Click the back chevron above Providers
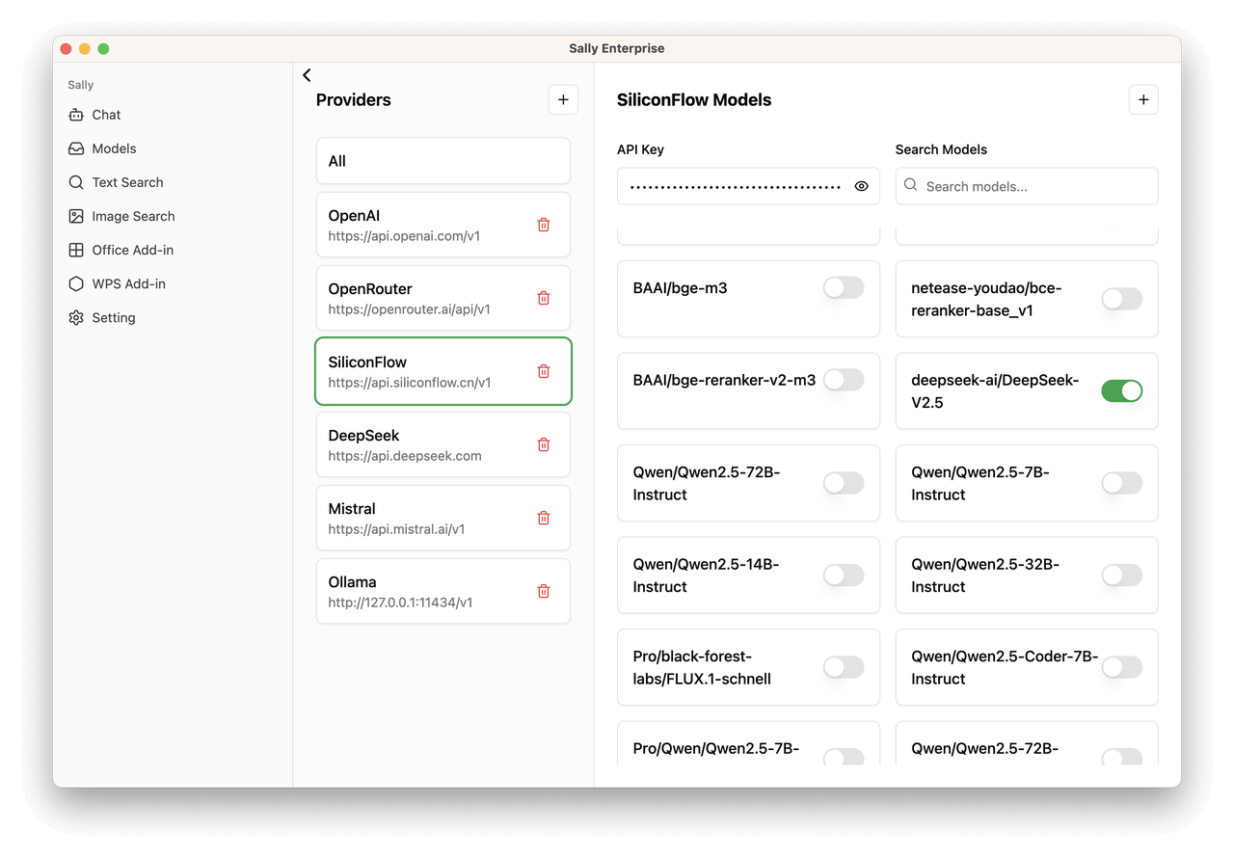Viewport: 1234px width, 857px height. click(x=307, y=75)
